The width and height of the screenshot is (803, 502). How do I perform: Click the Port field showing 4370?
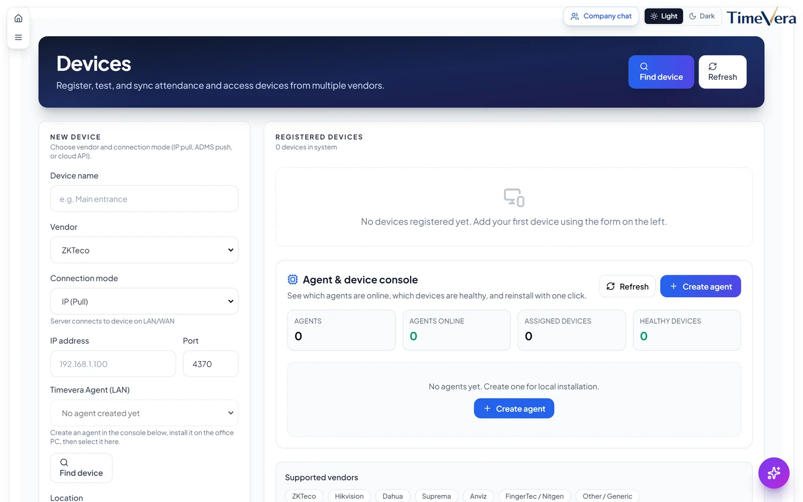click(x=211, y=364)
